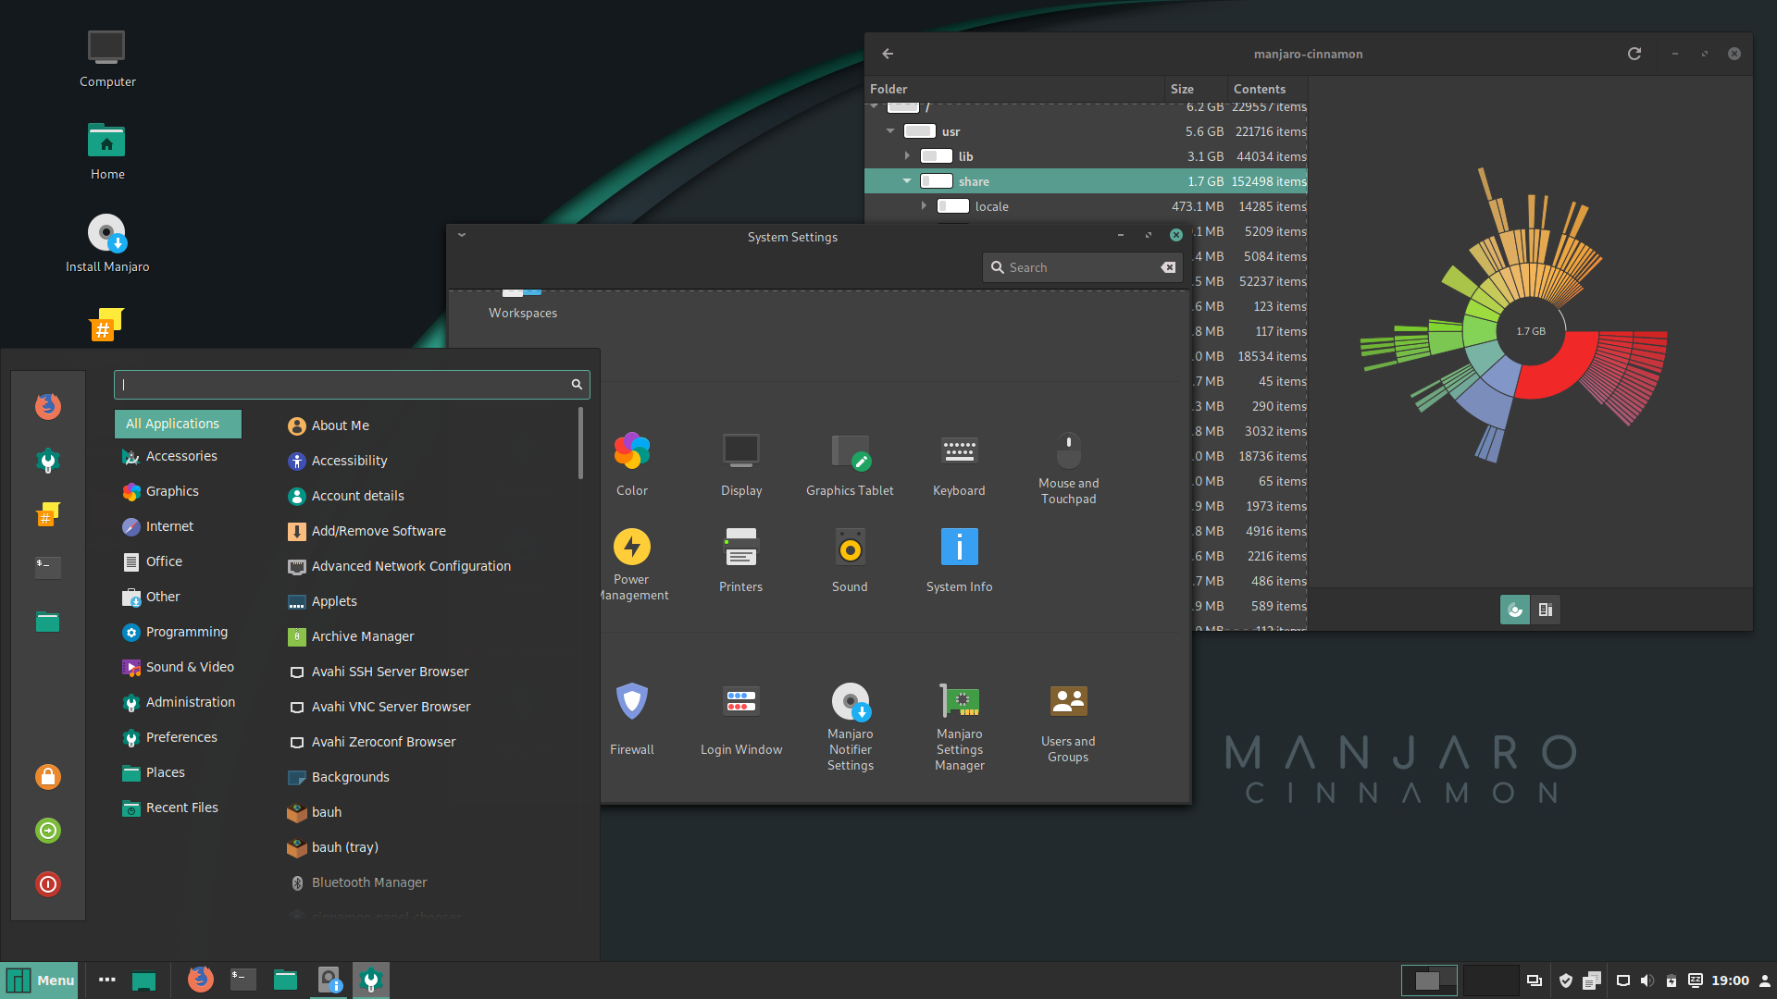Switch to treemap chart view

[1546, 610]
